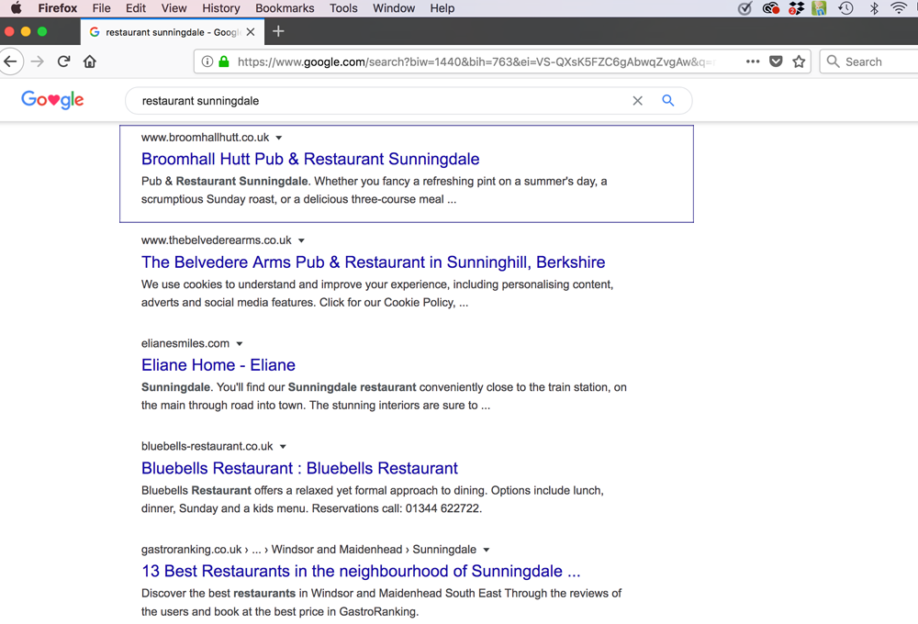Open the Bookmarks menu
Image resolution: width=918 pixels, height=624 pixels.
pyautogui.click(x=285, y=8)
